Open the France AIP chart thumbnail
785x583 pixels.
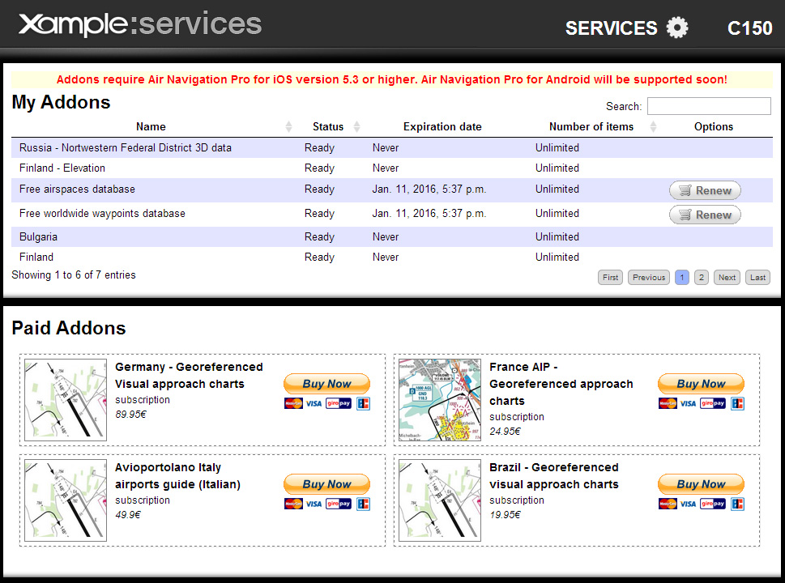click(x=440, y=400)
